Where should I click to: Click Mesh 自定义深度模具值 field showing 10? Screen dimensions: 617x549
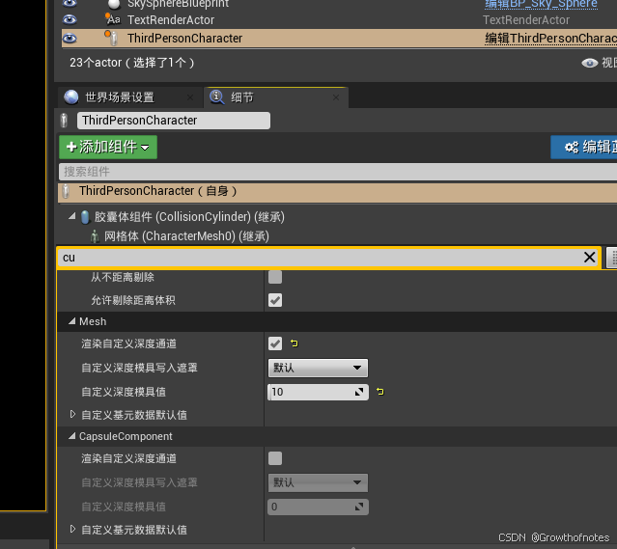(x=318, y=392)
